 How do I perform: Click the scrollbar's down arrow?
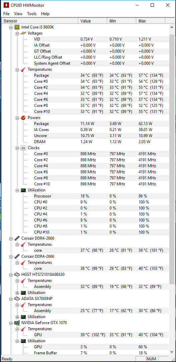[172, 352]
